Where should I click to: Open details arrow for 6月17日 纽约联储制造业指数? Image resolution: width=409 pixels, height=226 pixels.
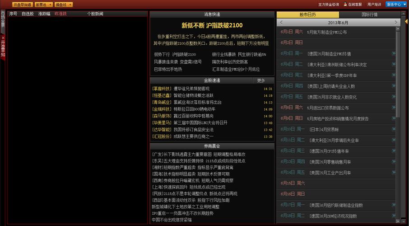click(394, 205)
